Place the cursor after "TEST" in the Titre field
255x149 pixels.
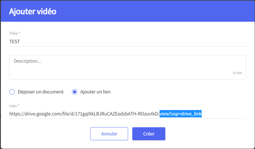pyautogui.click(x=20, y=42)
